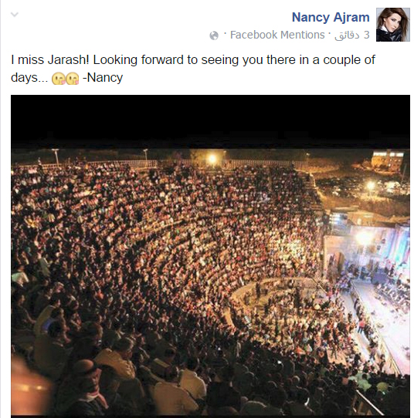The width and height of the screenshot is (414, 418).
Task: Click the post timestamp '3 دقائق'
Action: [352, 35]
